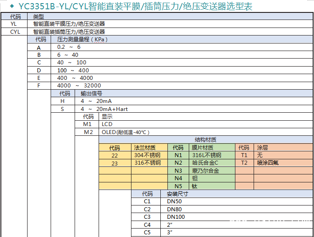Select the YL type code cell
The width and height of the screenshot is (314, 237).
click(13, 24)
